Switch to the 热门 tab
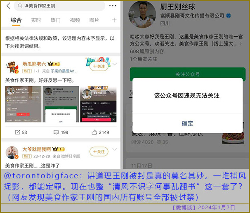Viewport: 250px width, 213px height. tap(55, 20)
